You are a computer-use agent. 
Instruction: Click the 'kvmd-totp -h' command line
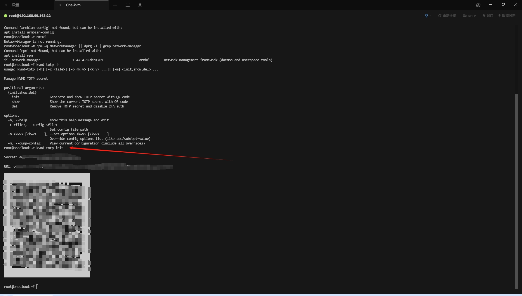(32, 65)
